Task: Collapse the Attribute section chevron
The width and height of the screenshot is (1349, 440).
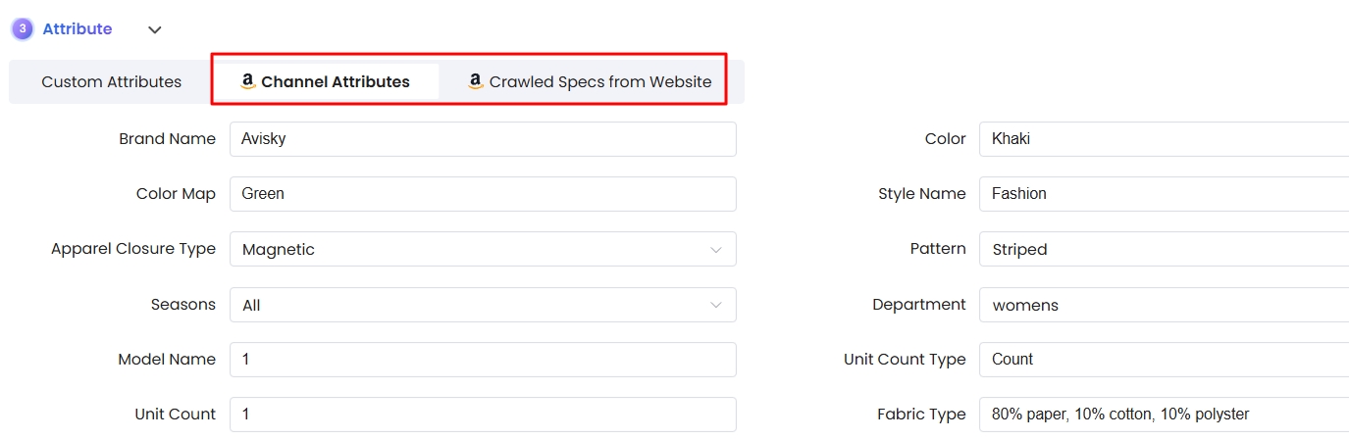Action: (x=154, y=29)
